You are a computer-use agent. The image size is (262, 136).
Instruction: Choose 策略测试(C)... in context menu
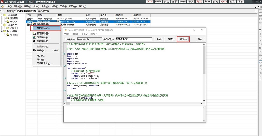pos(46,28)
